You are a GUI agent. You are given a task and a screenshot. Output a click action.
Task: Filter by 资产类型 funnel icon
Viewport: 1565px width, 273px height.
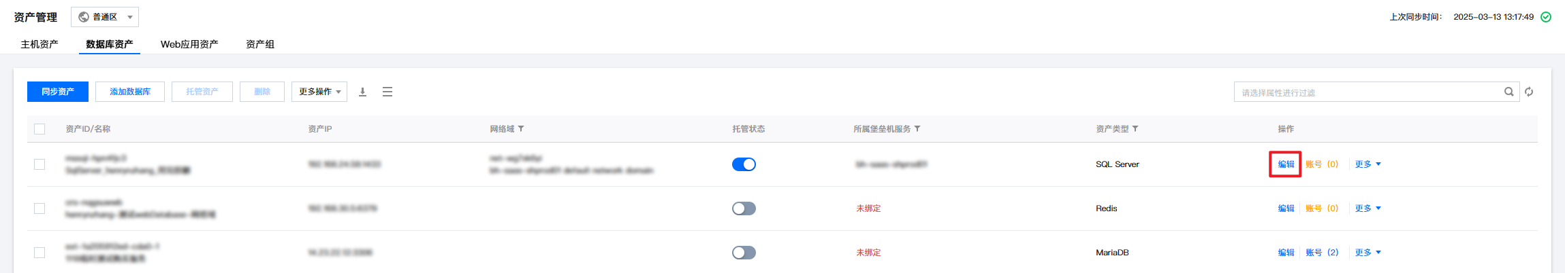pos(1135,128)
